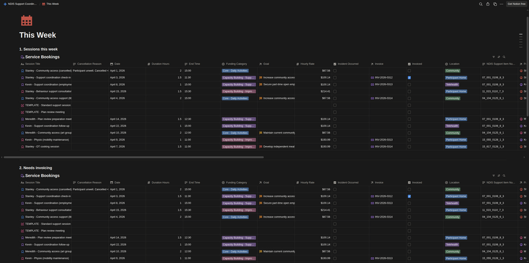Open NDIS Support Item Number column header, first table
Screen dimensions: 529x263
tap(500, 64)
